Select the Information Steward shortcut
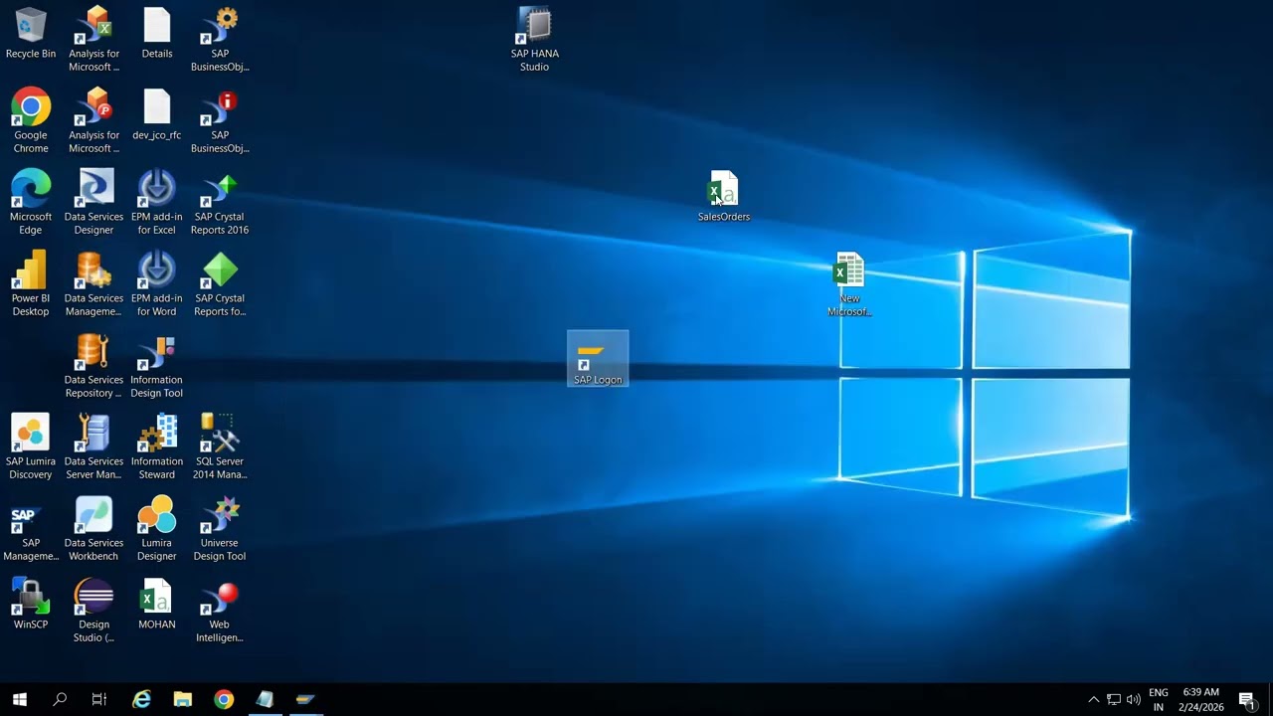This screenshot has width=1273, height=716. tap(157, 447)
